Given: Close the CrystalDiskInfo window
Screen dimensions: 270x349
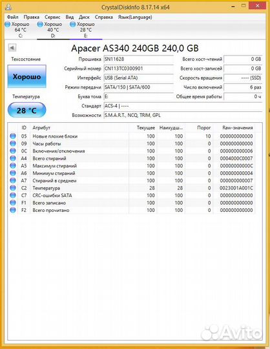Looking at the screenshot, I should (x=258, y=6).
